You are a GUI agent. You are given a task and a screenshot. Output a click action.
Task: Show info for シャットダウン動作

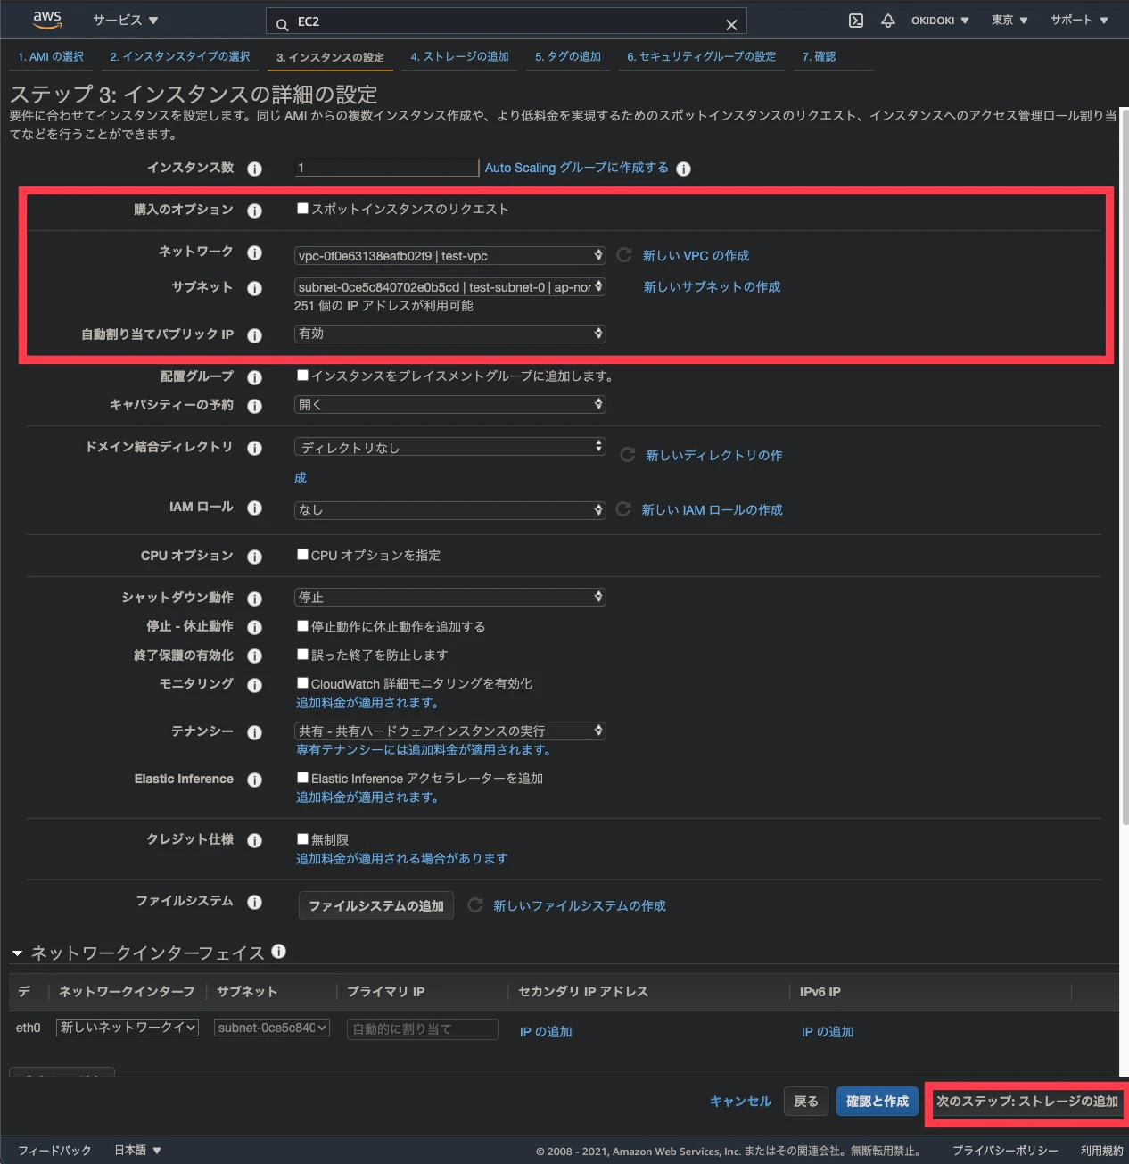(254, 599)
